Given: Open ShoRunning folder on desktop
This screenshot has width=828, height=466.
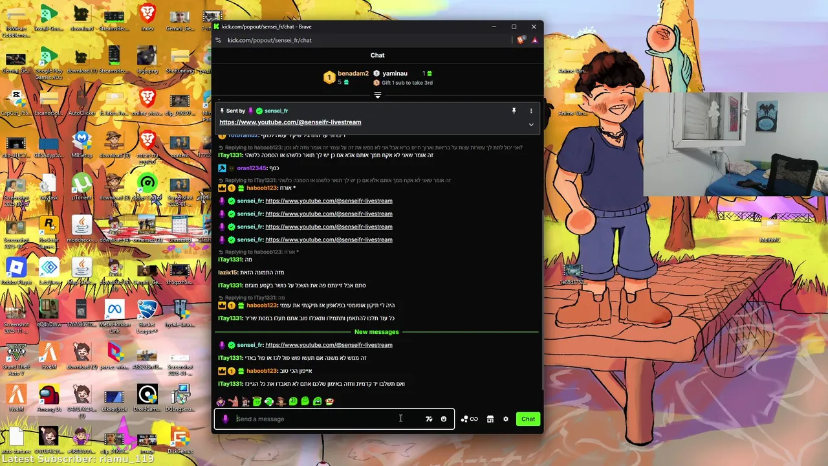Looking at the screenshot, I should tap(180, 60).
